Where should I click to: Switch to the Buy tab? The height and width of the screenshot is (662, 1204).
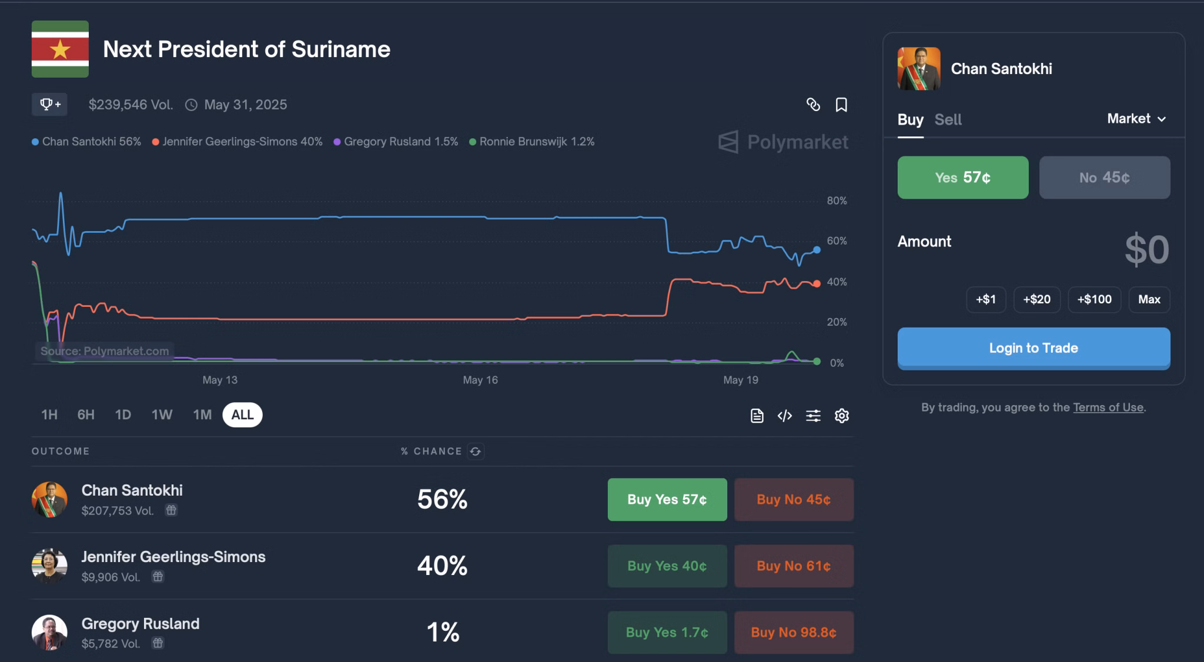tap(910, 119)
